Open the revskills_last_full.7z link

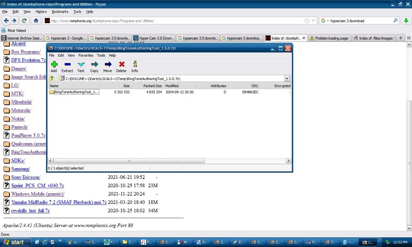(30, 211)
